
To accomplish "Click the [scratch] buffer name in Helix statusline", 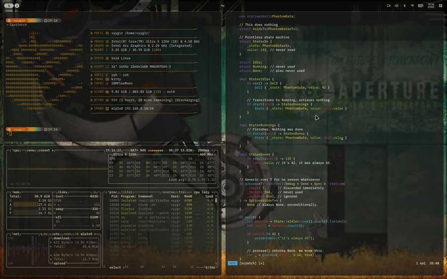I will (248, 263).
